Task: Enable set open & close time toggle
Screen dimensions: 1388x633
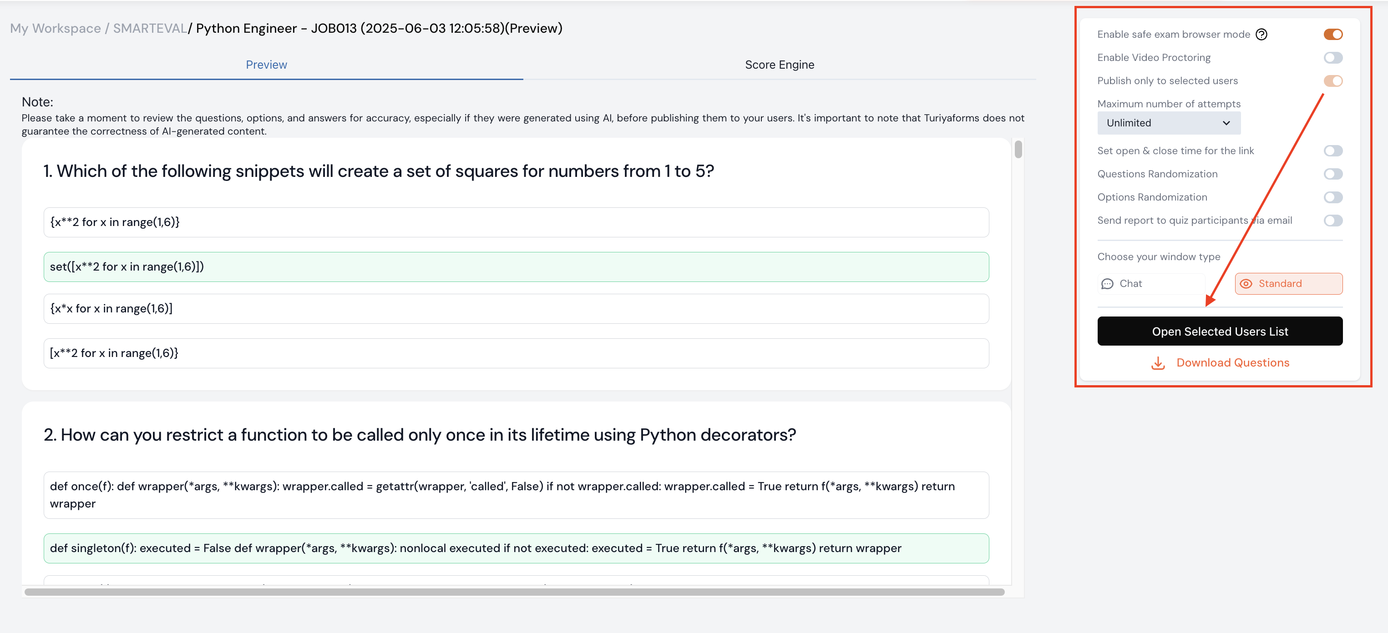Action: (1332, 151)
